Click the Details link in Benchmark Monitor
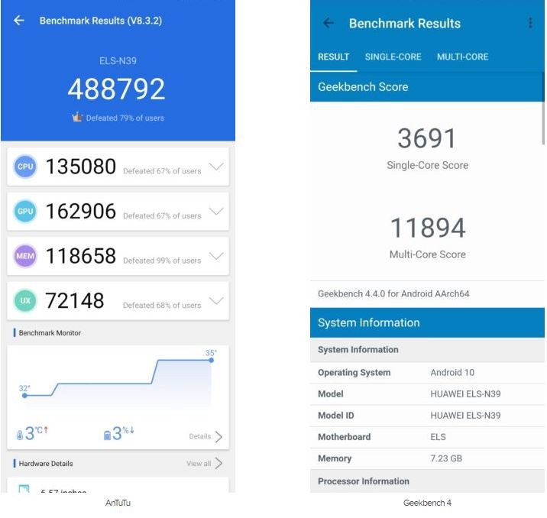The width and height of the screenshot is (547, 518). tap(200, 436)
